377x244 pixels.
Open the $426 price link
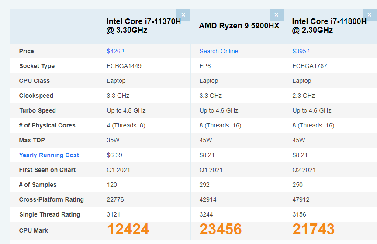pos(115,51)
